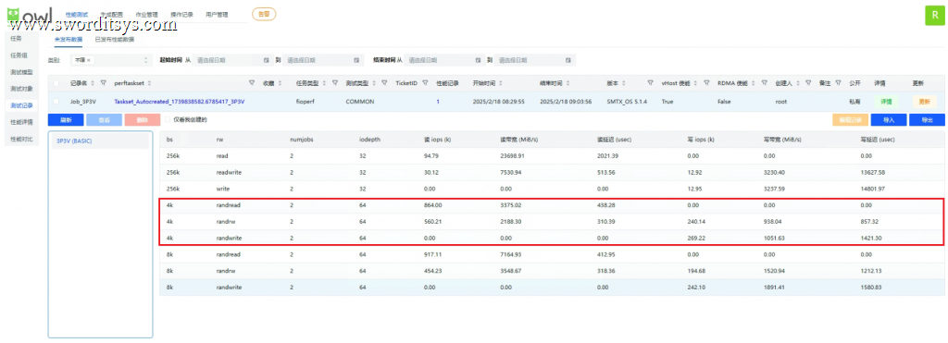Open the 作业管理 top menu
Viewport: 948px width, 343px height.
147,15
